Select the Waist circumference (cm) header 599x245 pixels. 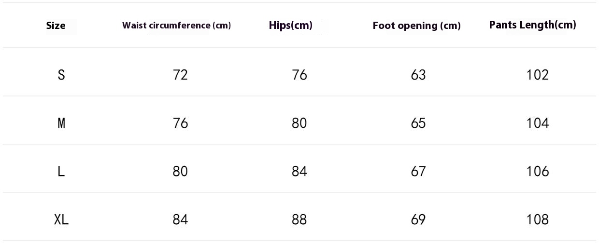pos(176,26)
